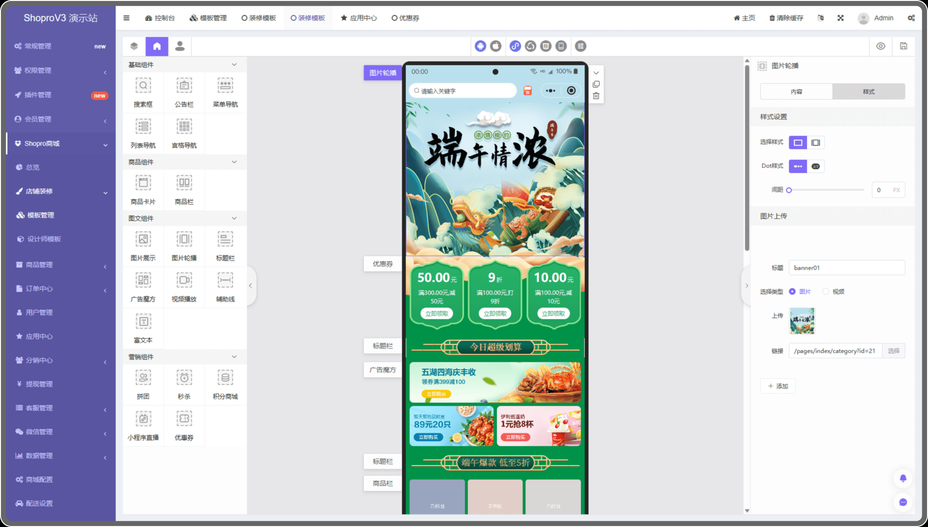Click the 间距 spacing slider handle
Viewport: 928px width, 527px height.
click(x=789, y=190)
